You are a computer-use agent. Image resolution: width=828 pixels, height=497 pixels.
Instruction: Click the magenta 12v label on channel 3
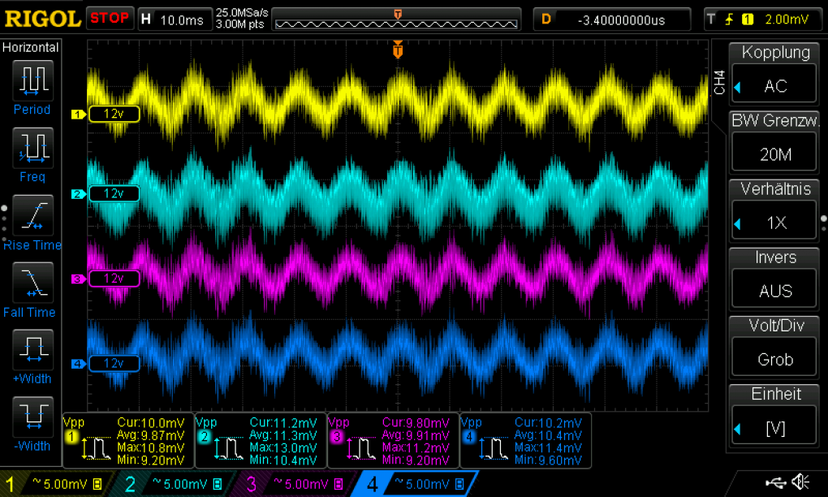coord(114,279)
